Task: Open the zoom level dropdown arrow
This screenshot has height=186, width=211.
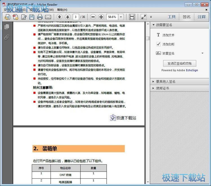Action: (x=121, y=17)
